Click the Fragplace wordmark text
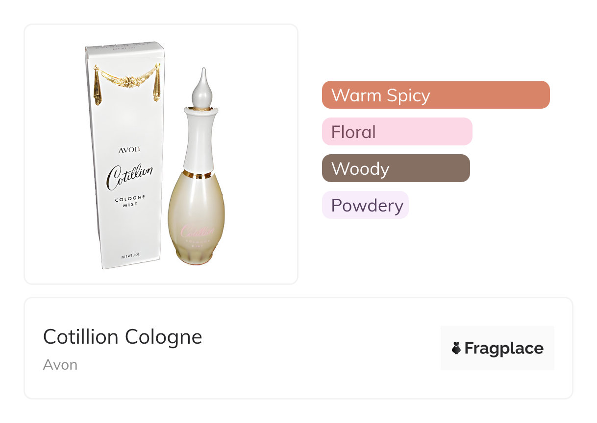Viewport: 597px width, 423px height. [x=503, y=348]
